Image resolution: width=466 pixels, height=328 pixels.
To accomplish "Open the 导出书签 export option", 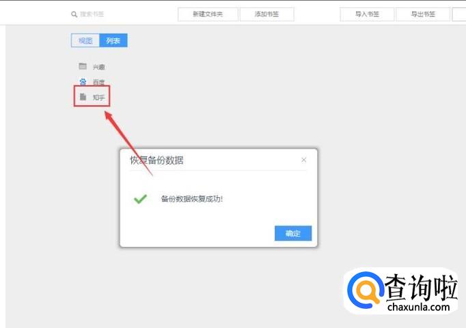I will [423, 14].
